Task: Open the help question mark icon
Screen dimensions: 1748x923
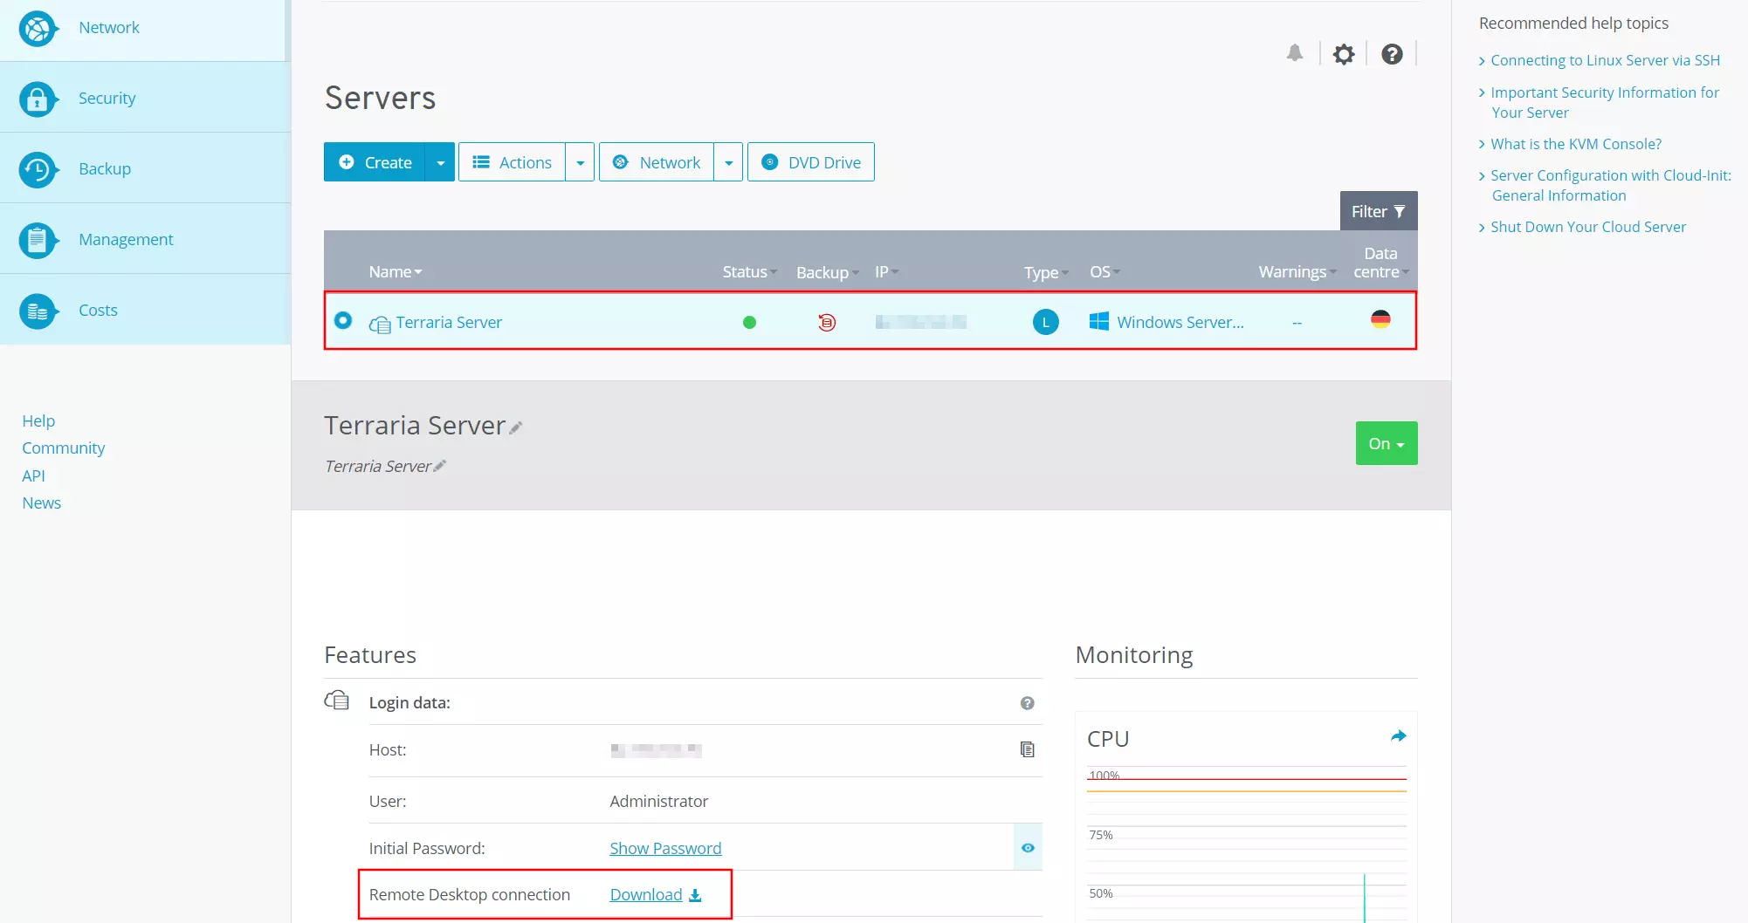Action: [x=1392, y=54]
